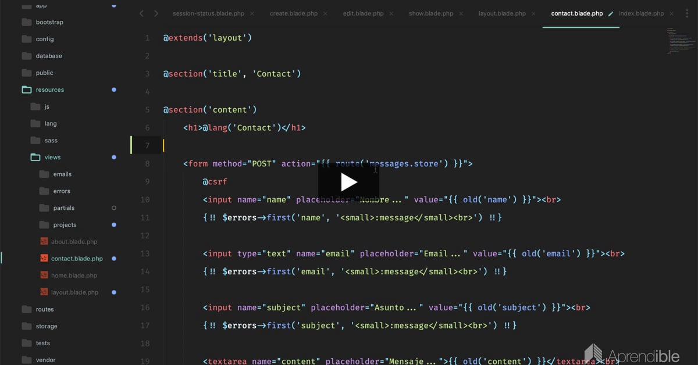Open about.blade.php in sidebar
This screenshot has height=365, width=698.
coord(74,241)
